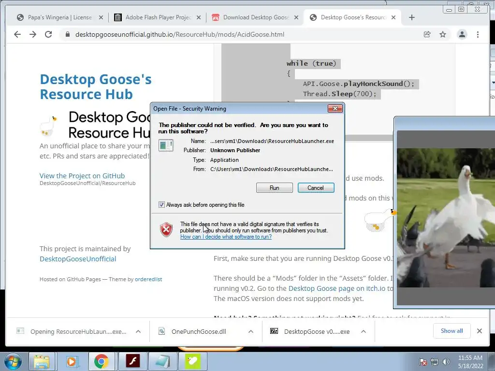Screen dimensions: 495x371
Task: Open the Windows Start menu
Action: 13,361
